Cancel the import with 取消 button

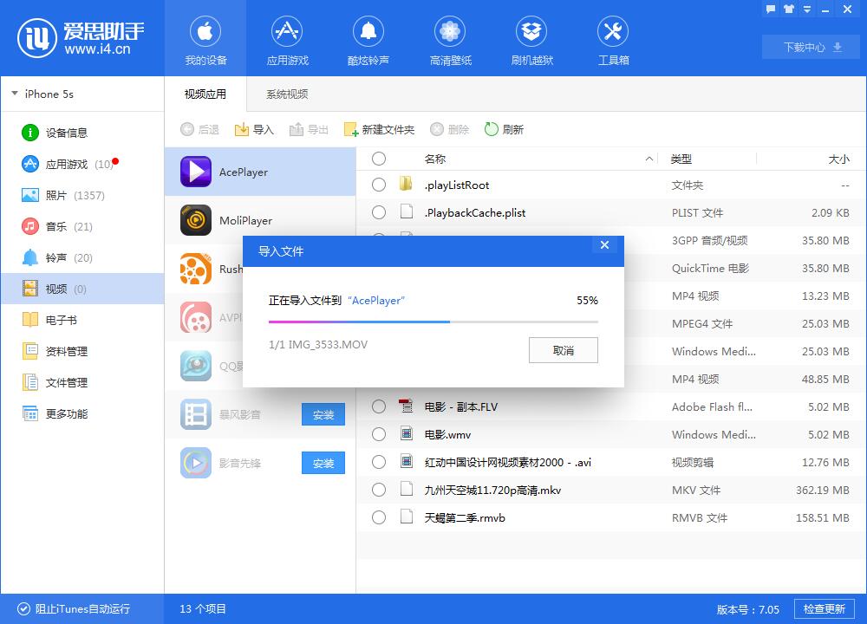pyautogui.click(x=563, y=350)
